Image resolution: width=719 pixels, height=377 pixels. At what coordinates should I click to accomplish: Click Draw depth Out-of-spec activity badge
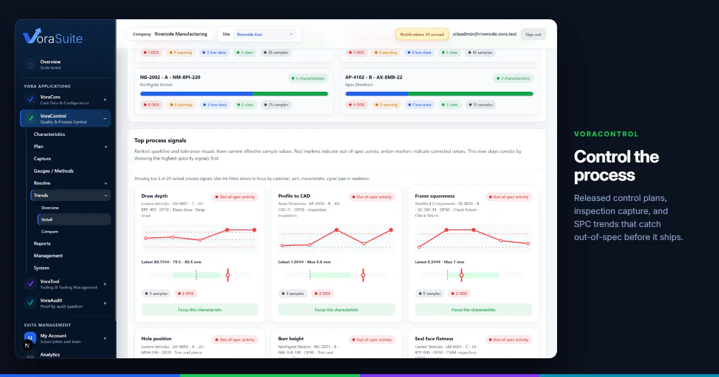point(235,197)
